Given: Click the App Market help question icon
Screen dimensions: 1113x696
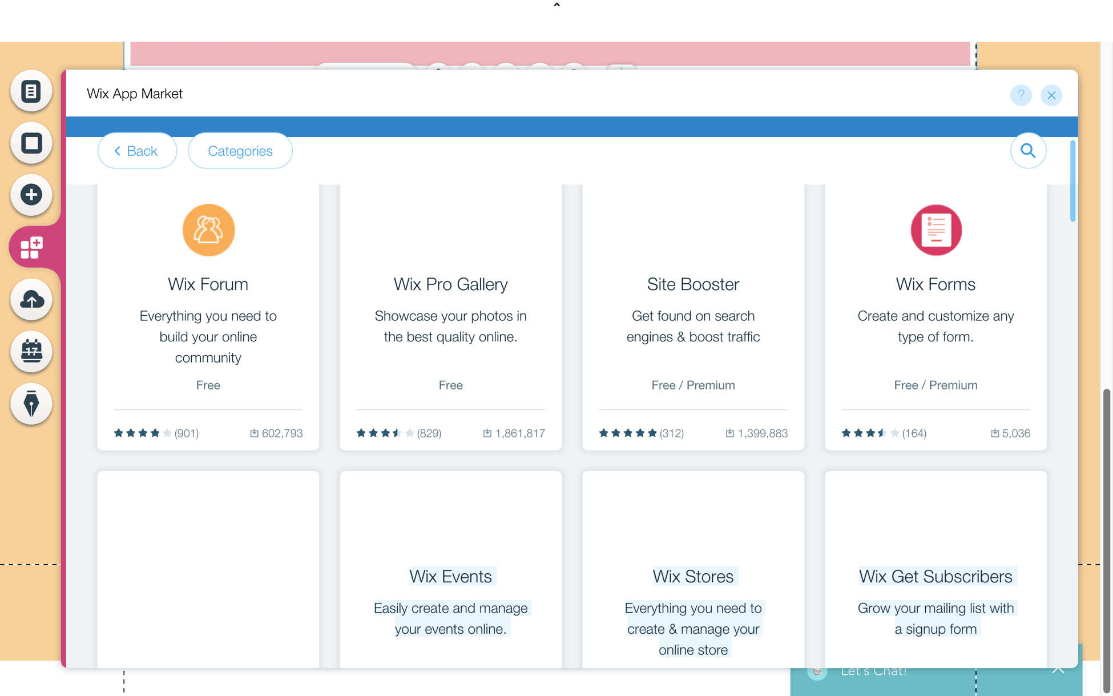Looking at the screenshot, I should tap(1021, 95).
